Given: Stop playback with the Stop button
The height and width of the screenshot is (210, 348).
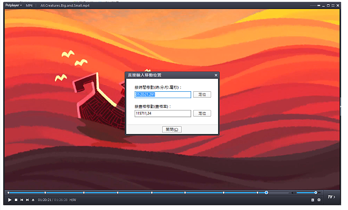Looking at the screenshot, I should click(x=16, y=200).
